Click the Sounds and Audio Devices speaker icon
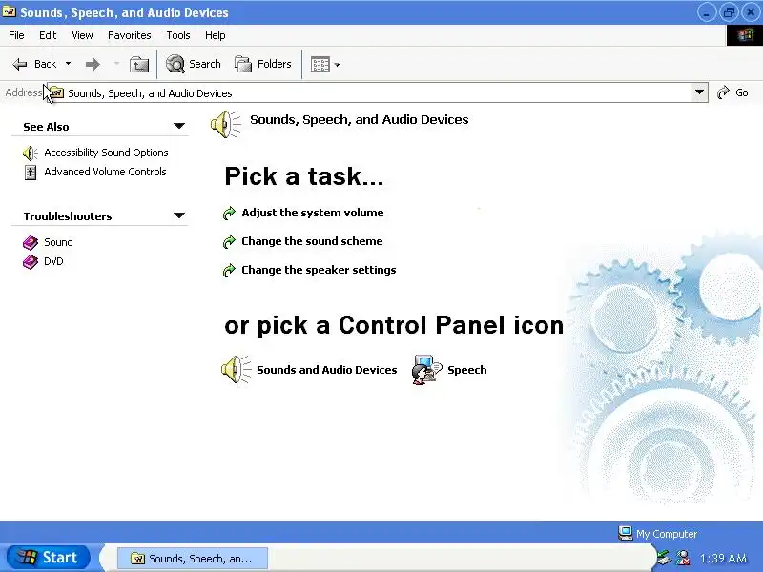This screenshot has width=763, height=572. [236, 370]
